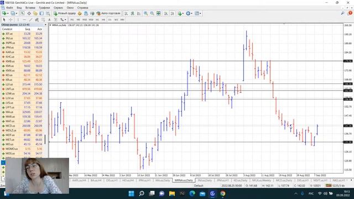Expand the indicators dropdown arrow

point(183,13)
